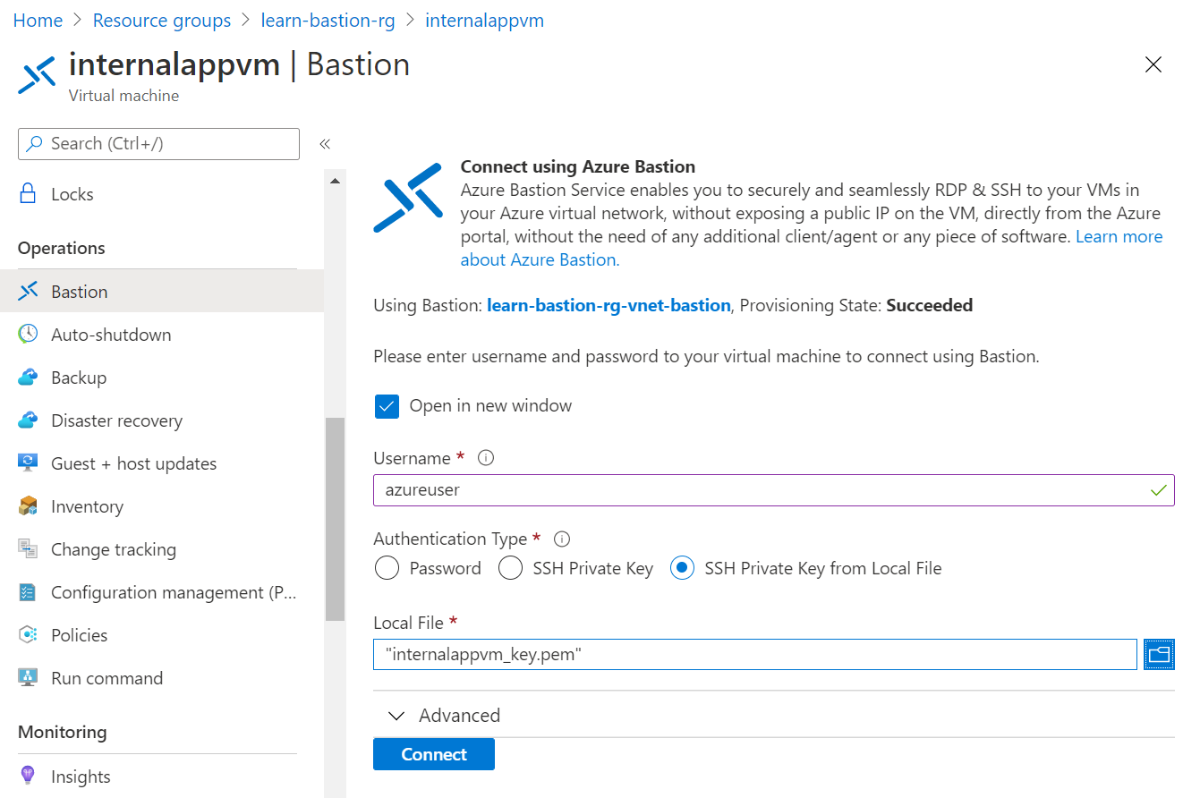Click the Auto-shutdown clock icon
Screen dimensions: 1183x798
click(28, 335)
